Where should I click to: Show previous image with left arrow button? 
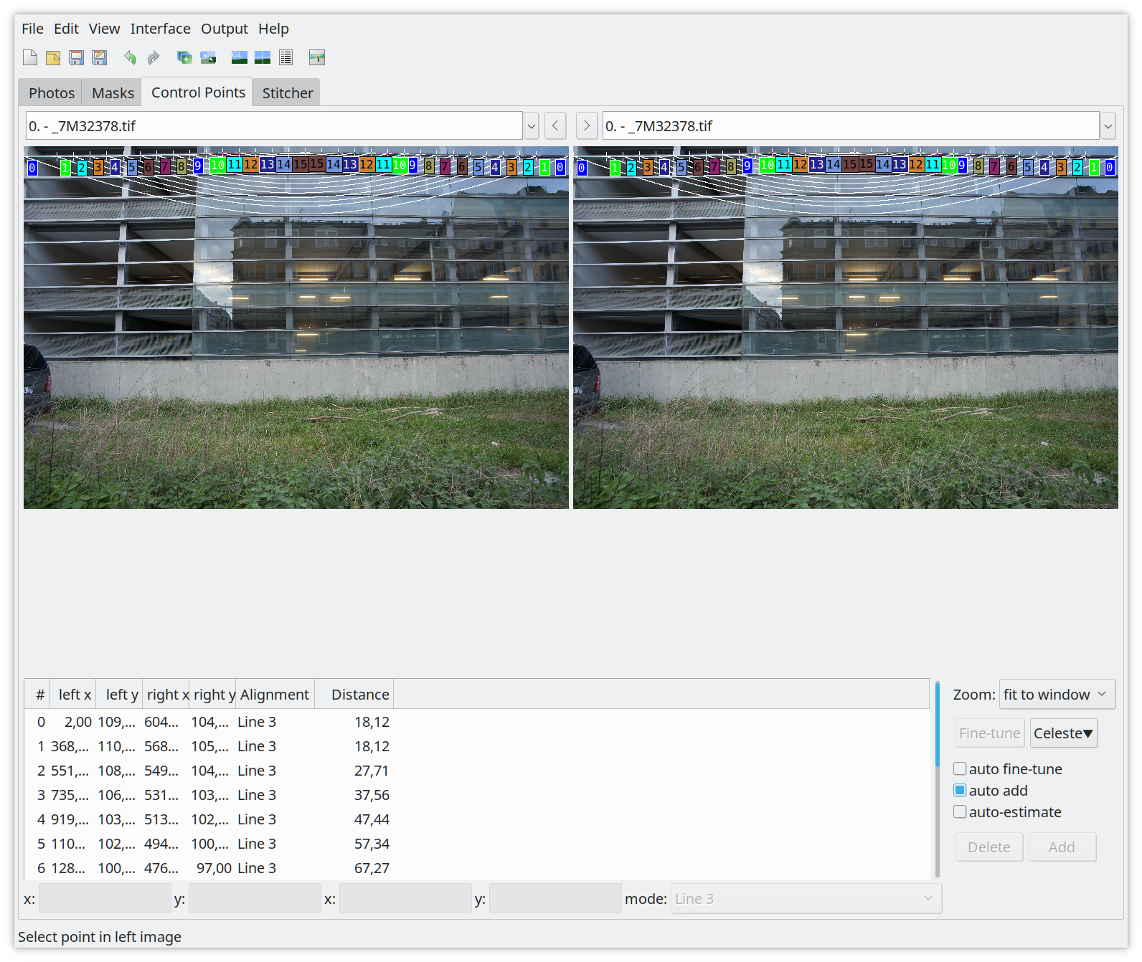555,125
